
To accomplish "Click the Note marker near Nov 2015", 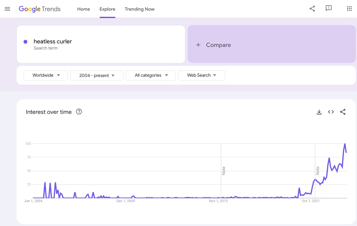I will 224,171.
